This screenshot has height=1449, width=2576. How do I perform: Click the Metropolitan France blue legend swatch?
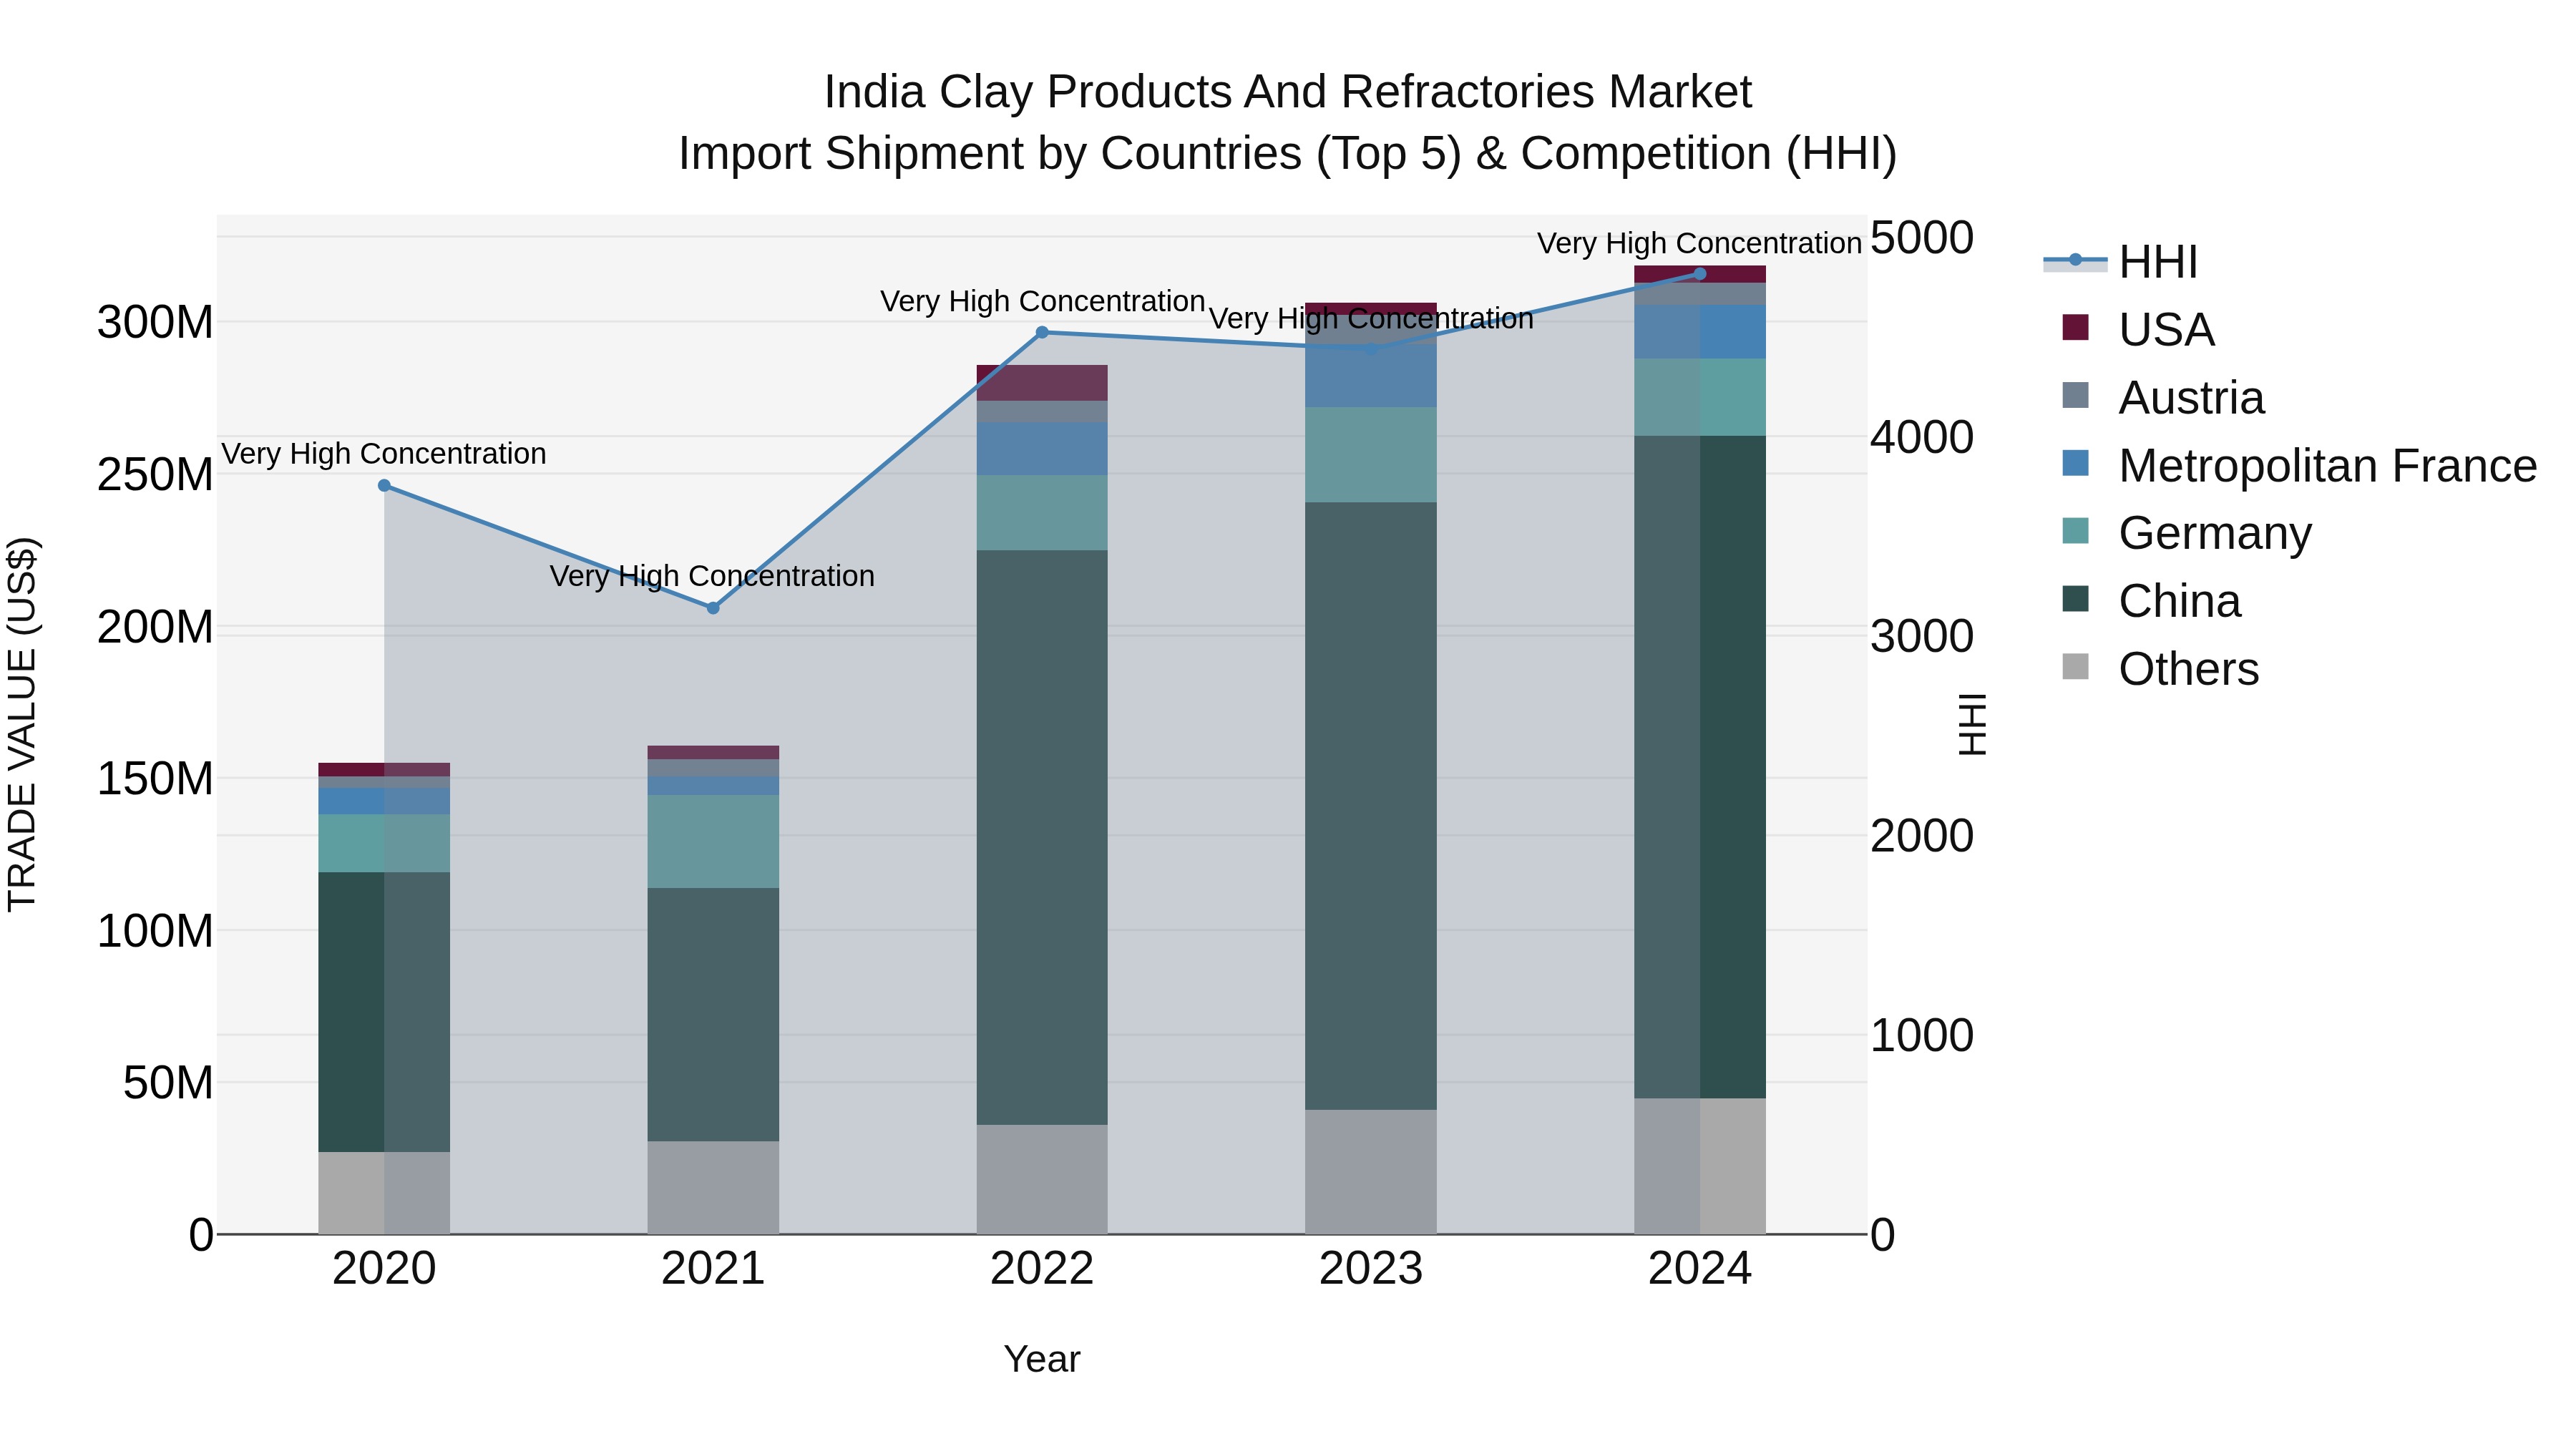point(2076,463)
